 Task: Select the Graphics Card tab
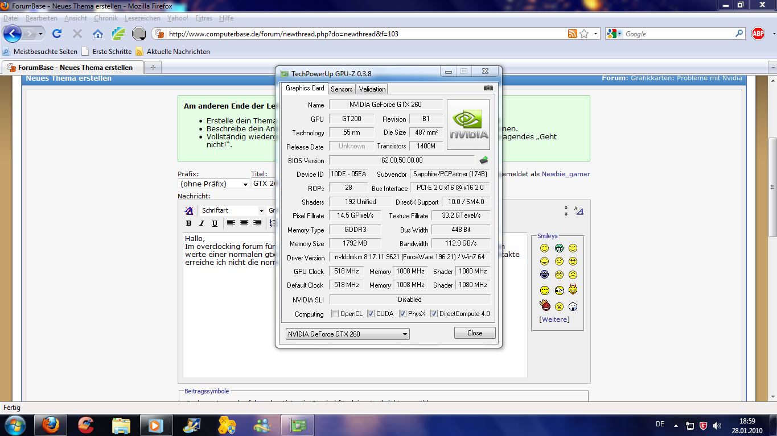tap(305, 88)
